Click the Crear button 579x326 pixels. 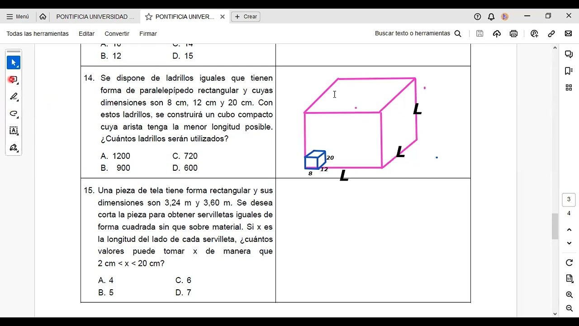coord(246,17)
